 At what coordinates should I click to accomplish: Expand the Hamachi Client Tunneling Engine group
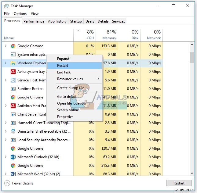coord(6,123)
